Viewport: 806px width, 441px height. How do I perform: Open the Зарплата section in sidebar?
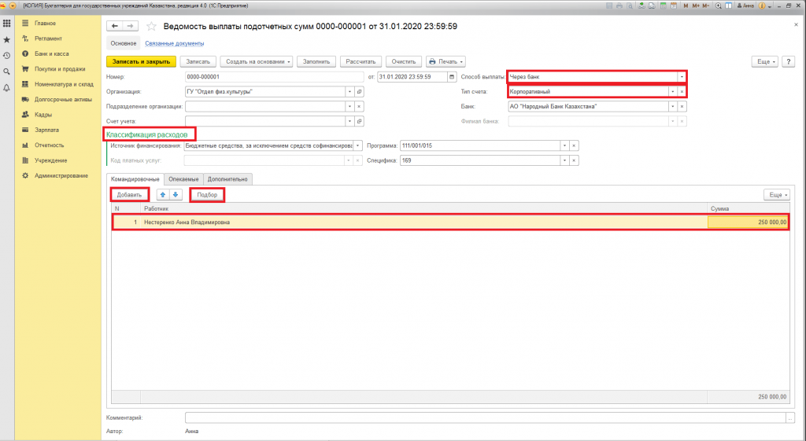46,130
